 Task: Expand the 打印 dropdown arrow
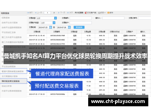click(x=105, y=13)
